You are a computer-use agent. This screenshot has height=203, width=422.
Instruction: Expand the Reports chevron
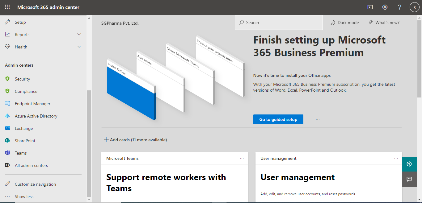coord(79,35)
